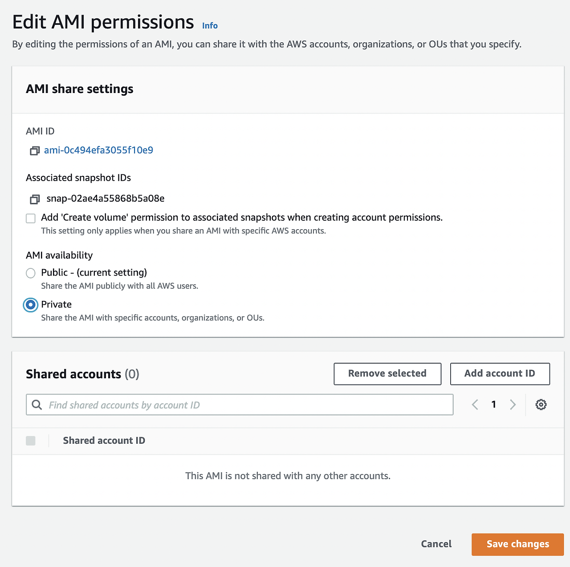Open shared accounts table preferences gear
This screenshot has height=567, width=570.
pos(541,405)
